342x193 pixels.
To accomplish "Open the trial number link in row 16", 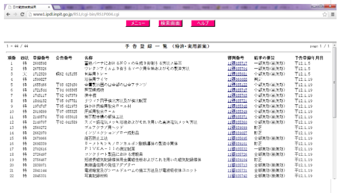I will tap(237, 144).
